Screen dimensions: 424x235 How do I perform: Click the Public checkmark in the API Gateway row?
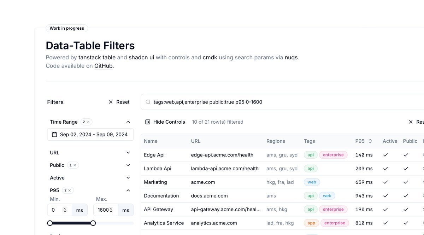(406, 209)
